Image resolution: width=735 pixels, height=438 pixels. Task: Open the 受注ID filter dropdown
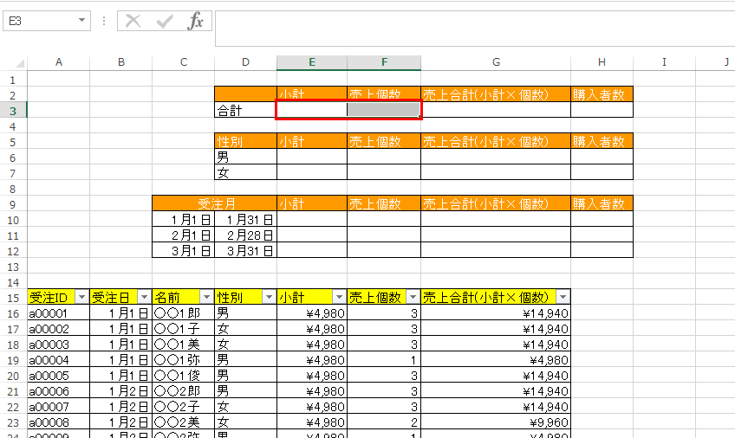81,297
